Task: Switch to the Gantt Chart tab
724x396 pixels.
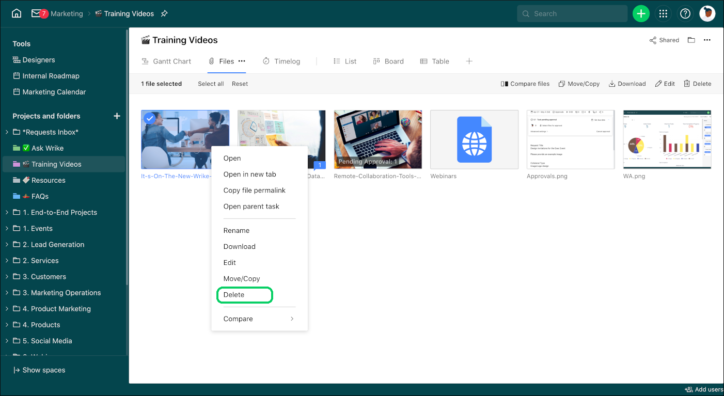Action: (166, 61)
